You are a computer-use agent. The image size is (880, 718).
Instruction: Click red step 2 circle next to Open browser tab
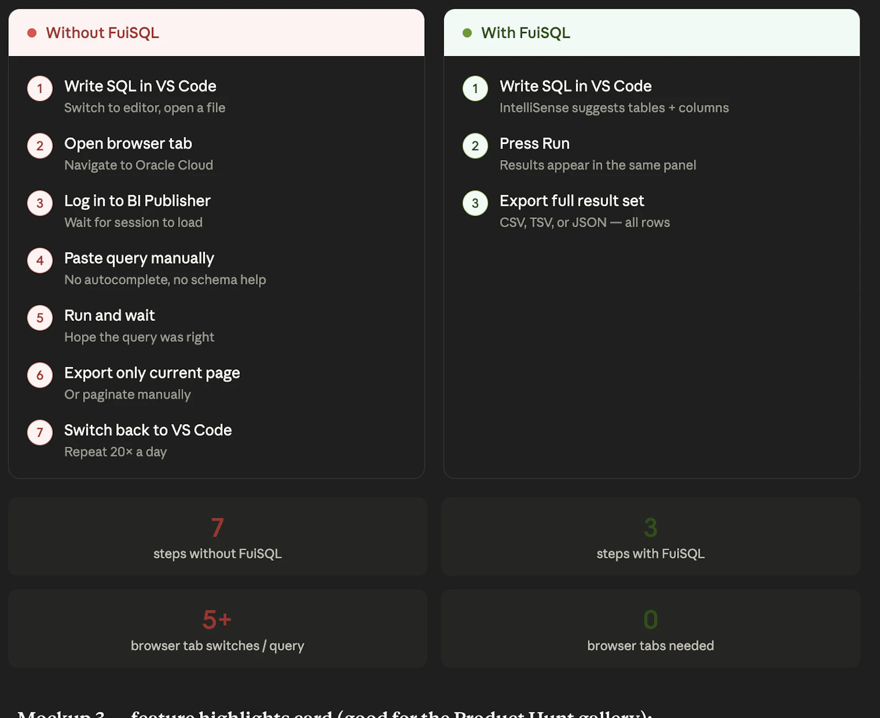coord(40,146)
